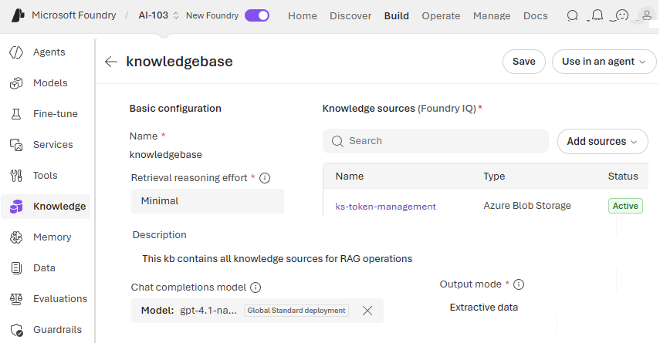
Task: Open the user account avatar icon
Action: [x=647, y=15]
